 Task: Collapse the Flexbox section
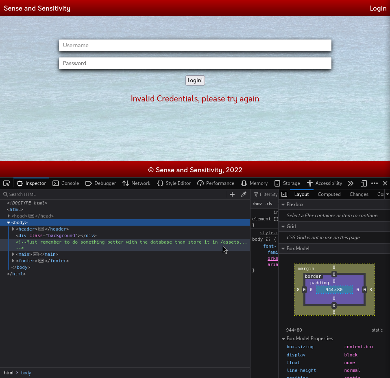[x=283, y=204]
